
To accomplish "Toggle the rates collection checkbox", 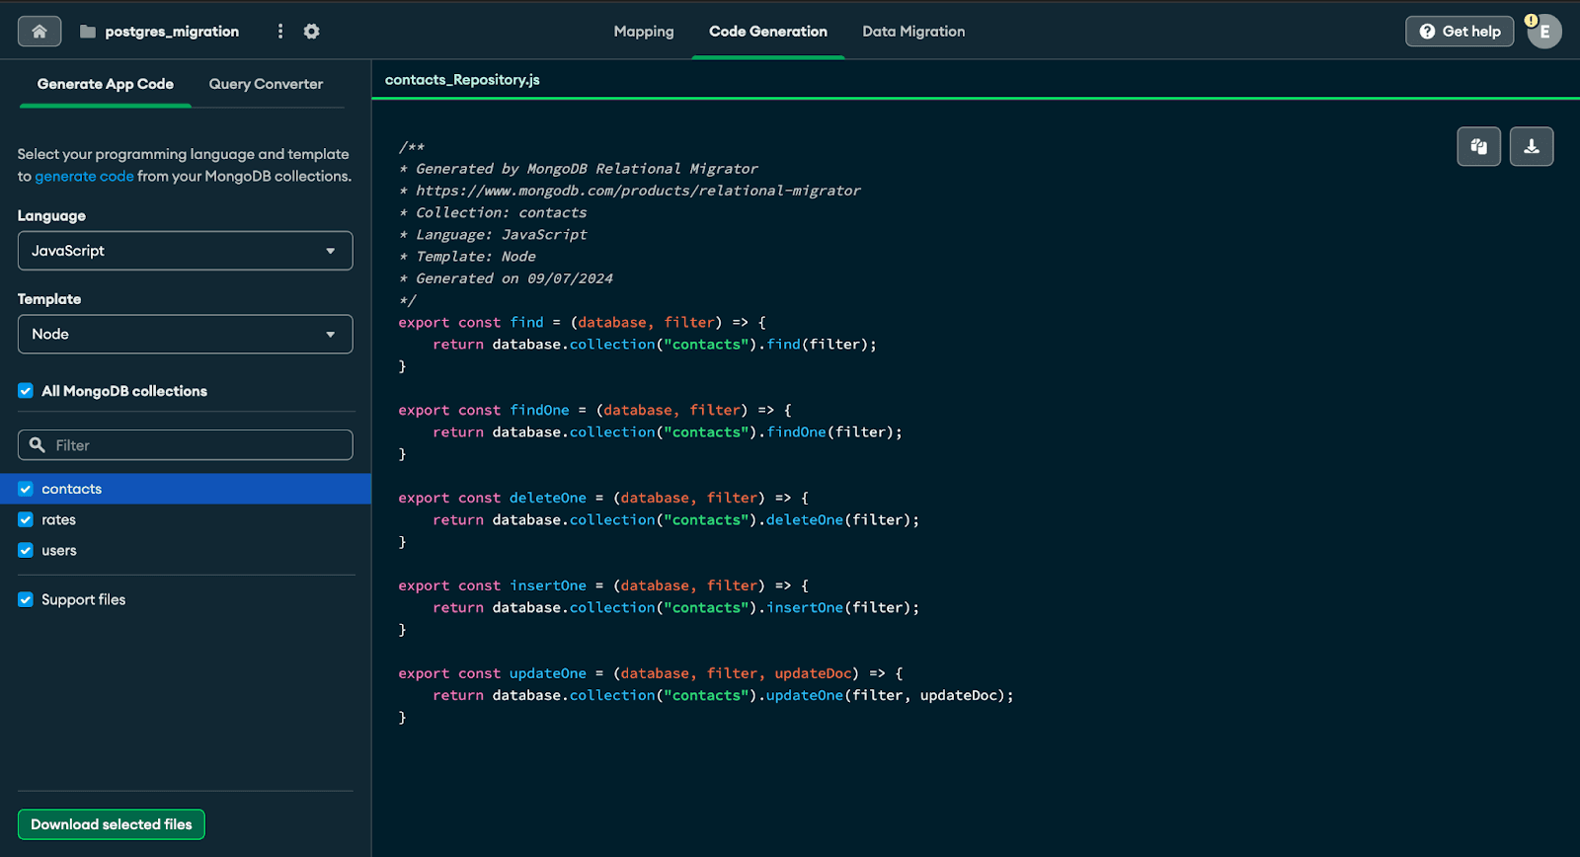I will click(26, 519).
